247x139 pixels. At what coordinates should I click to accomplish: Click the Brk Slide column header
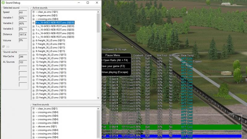tap(174, 55)
